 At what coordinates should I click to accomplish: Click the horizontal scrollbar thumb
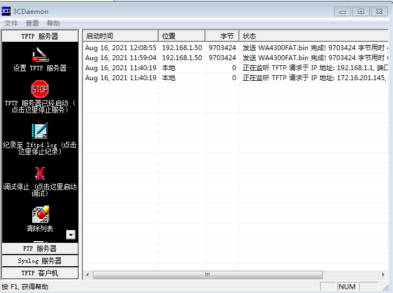click(x=208, y=275)
